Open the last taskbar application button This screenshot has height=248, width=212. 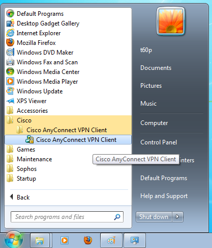(x=135, y=240)
